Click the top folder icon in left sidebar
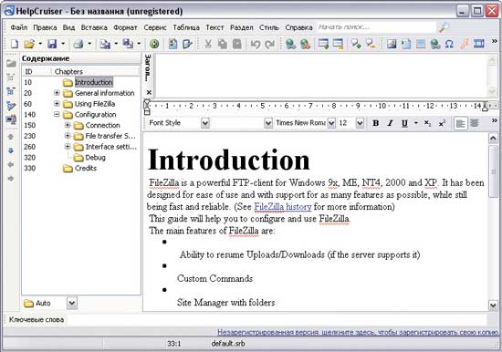 pos(11,63)
